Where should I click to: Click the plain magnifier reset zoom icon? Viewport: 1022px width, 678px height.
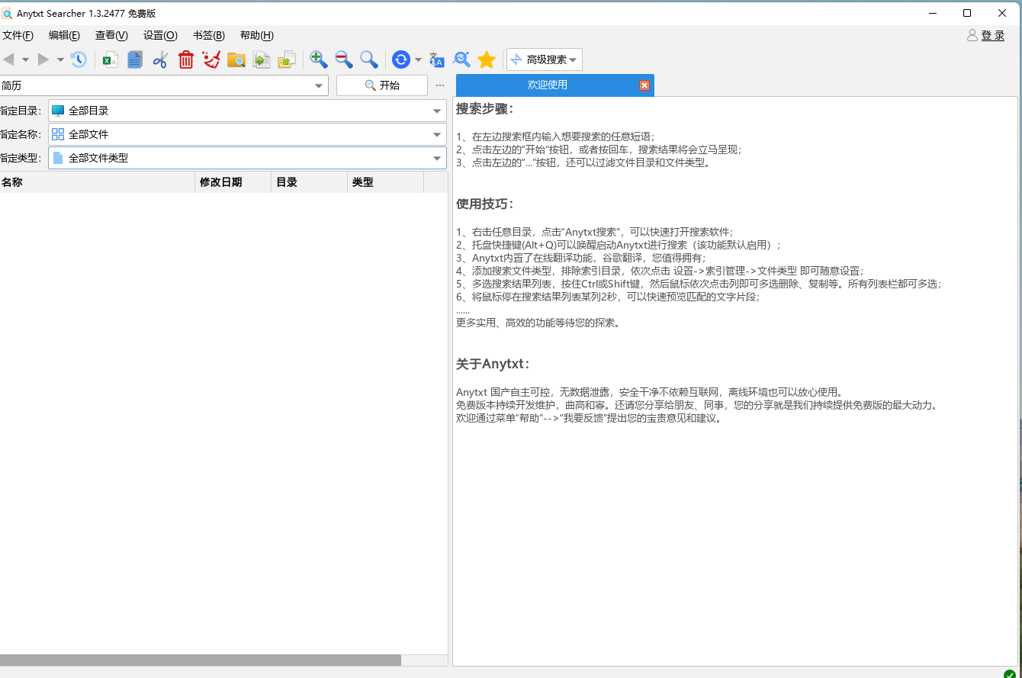click(x=369, y=59)
